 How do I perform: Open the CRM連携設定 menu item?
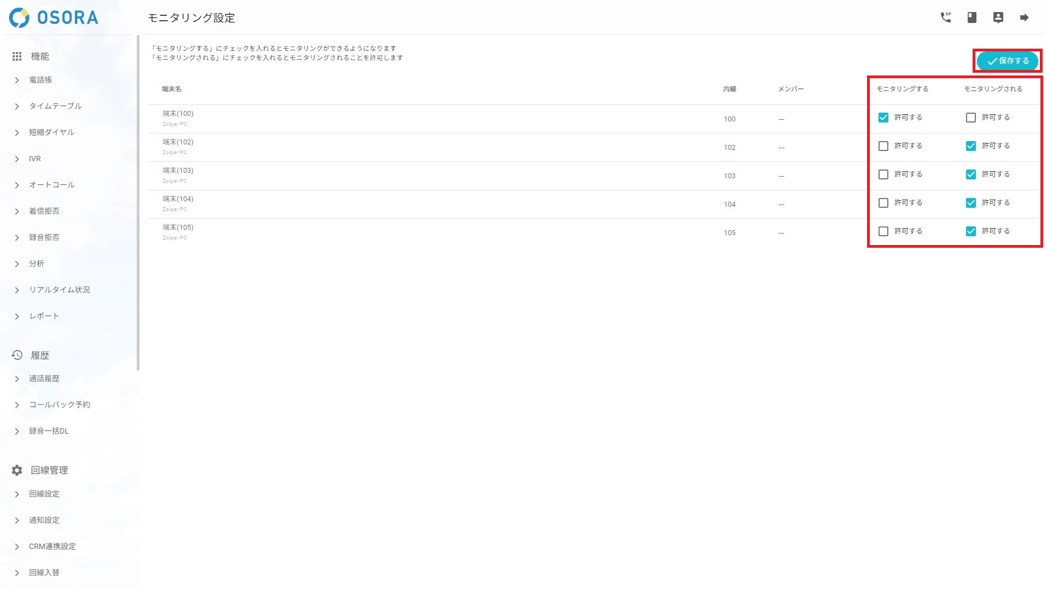(52, 546)
